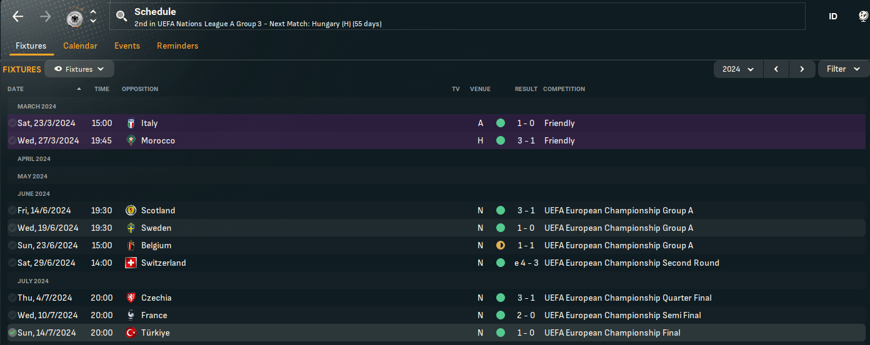870x345 pixels.
Task: Toggle the checkmark on the Türkiye final row
Action: 12,333
